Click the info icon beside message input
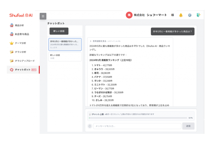211x144 pixels. (x=90, y=126)
